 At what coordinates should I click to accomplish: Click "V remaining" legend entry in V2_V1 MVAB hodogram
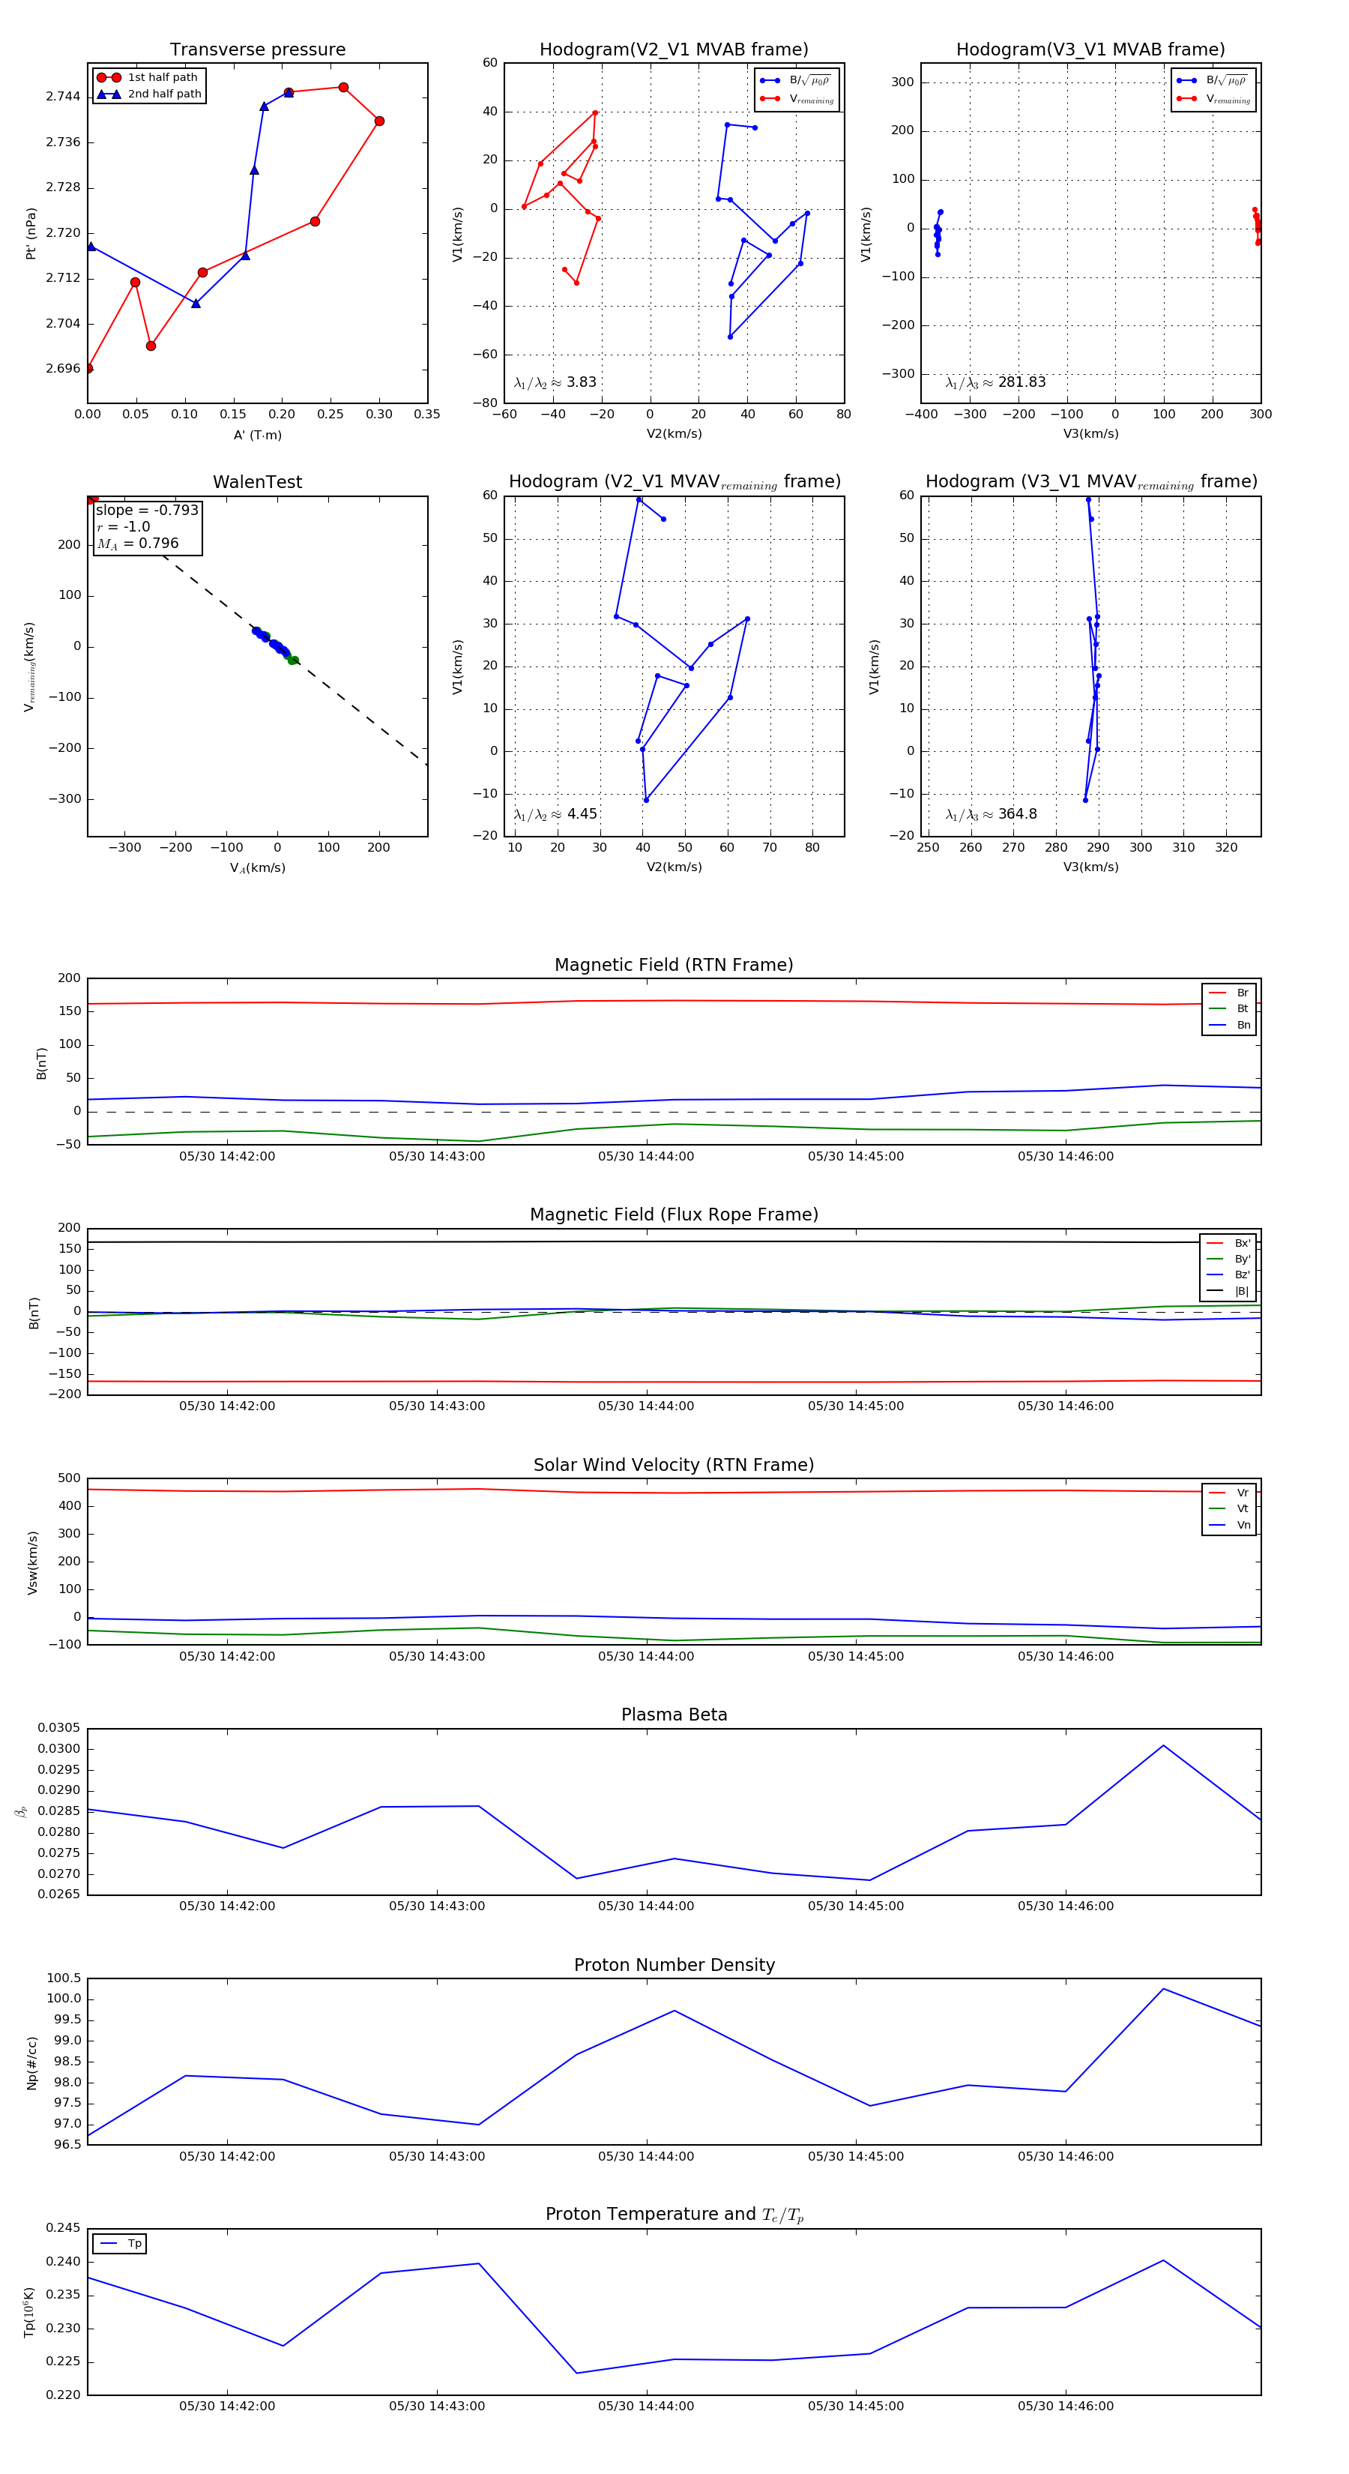point(797,99)
